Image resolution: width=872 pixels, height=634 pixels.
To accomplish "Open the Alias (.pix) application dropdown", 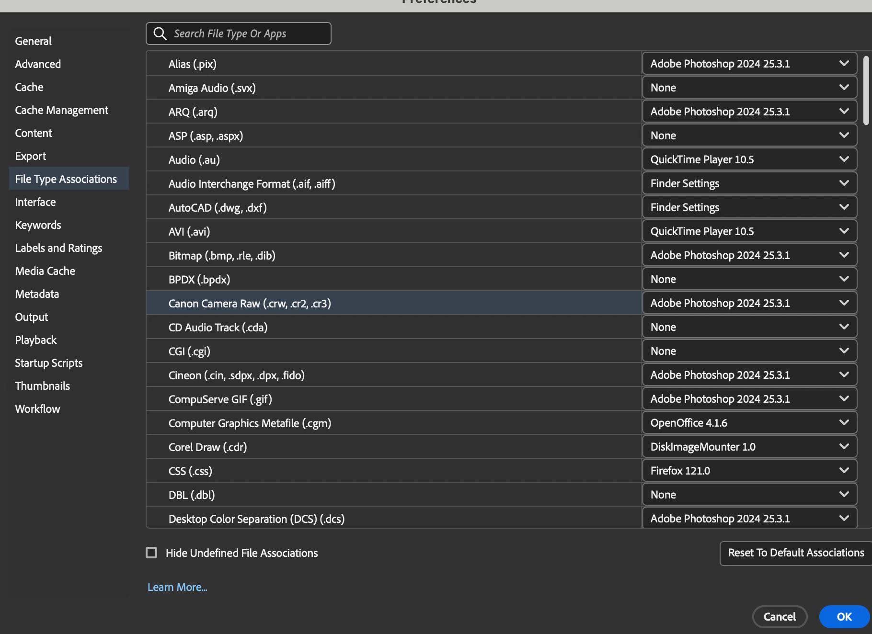I will [x=749, y=64].
